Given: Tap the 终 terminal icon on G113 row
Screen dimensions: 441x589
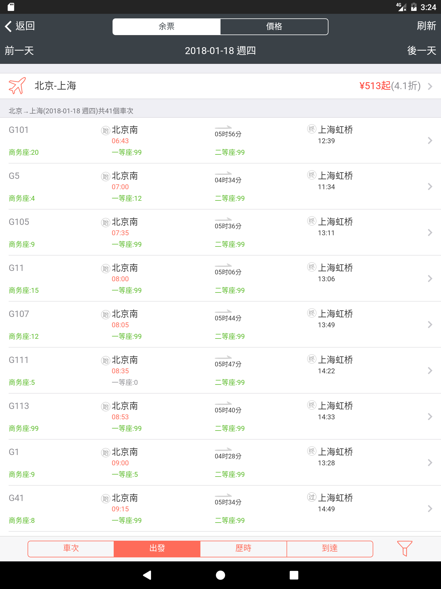Looking at the screenshot, I should pyautogui.click(x=312, y=405).
